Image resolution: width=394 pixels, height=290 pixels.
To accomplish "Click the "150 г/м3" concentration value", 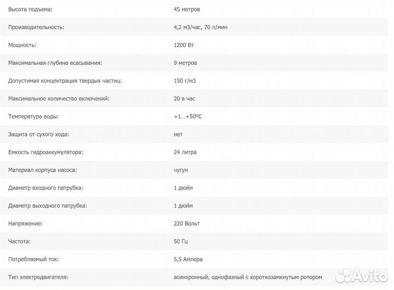I will [x=186, y=81].
